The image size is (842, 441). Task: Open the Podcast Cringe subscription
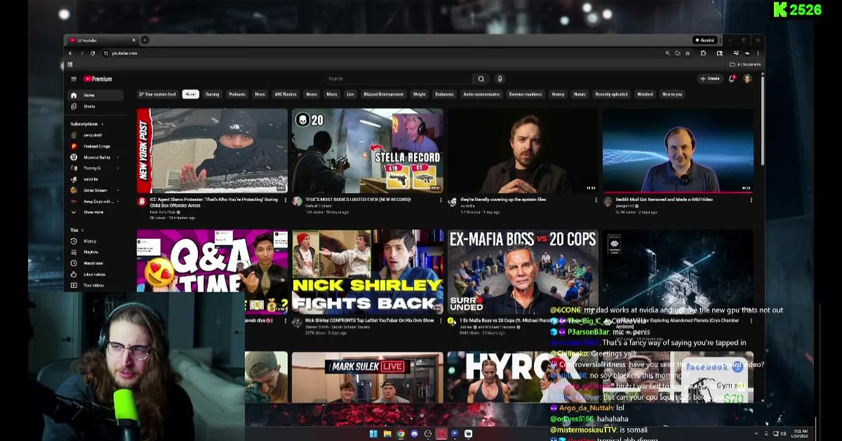coord(96,146)
